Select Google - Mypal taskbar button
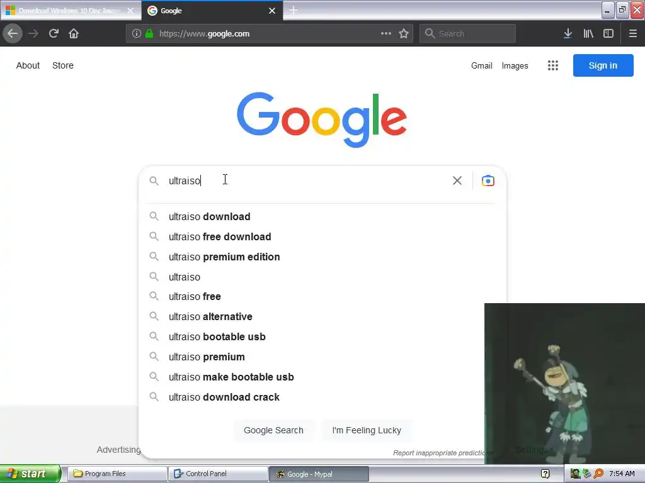 pos(319,474)
